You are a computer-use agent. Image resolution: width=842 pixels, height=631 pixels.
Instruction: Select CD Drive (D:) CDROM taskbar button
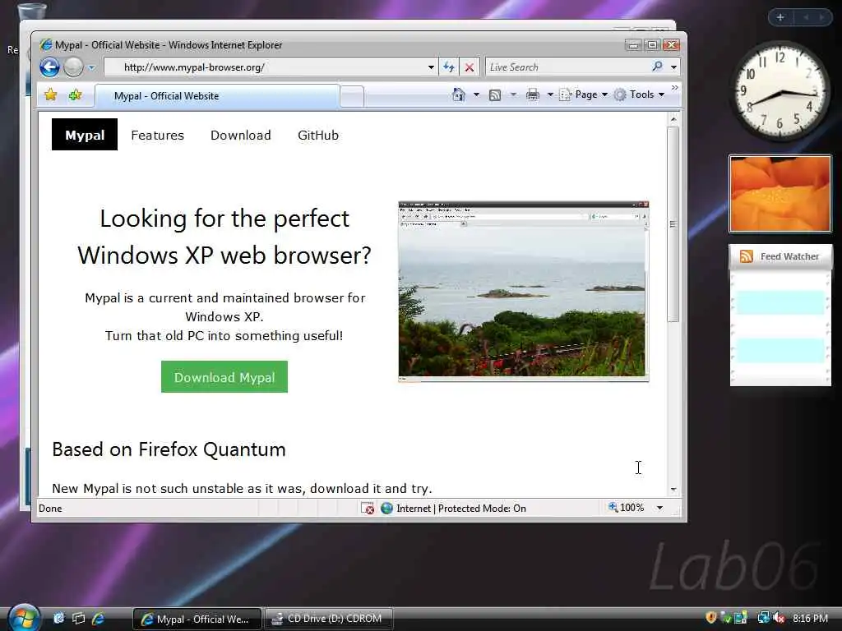329,619
